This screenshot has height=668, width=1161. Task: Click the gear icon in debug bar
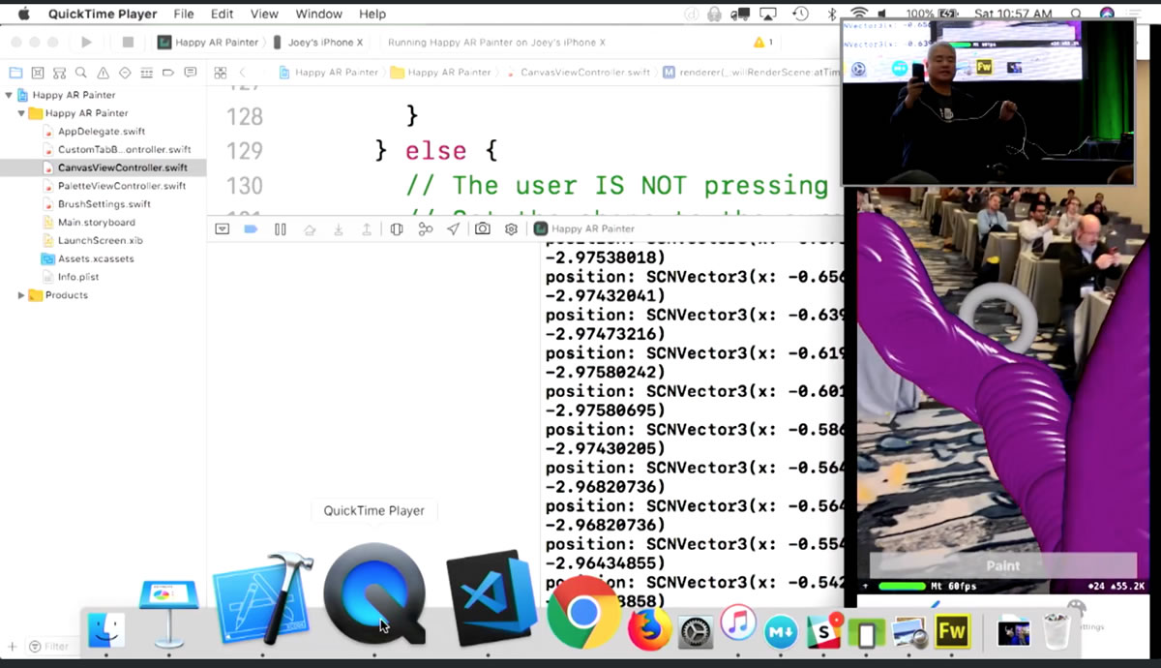pos(512,229)
